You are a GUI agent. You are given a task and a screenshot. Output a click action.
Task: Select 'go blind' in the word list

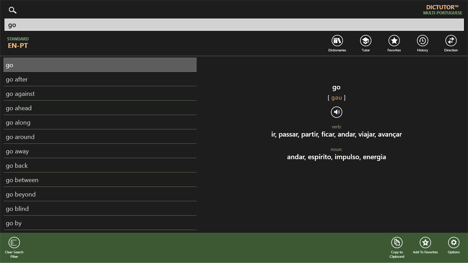pos(100,208)
